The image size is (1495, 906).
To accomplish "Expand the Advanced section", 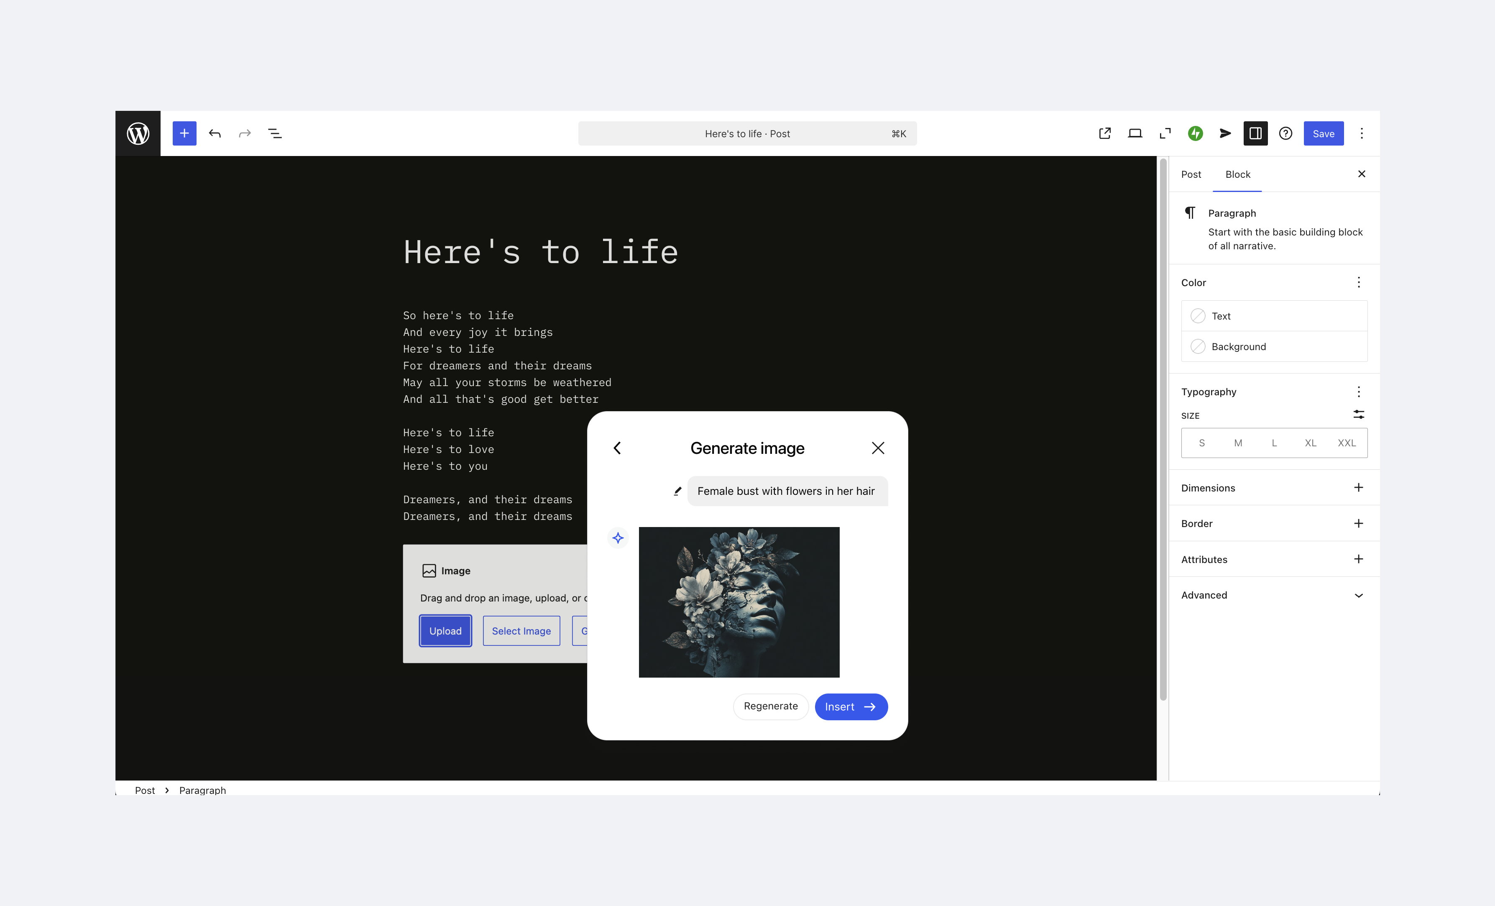I will click(x=1359, y=595).
